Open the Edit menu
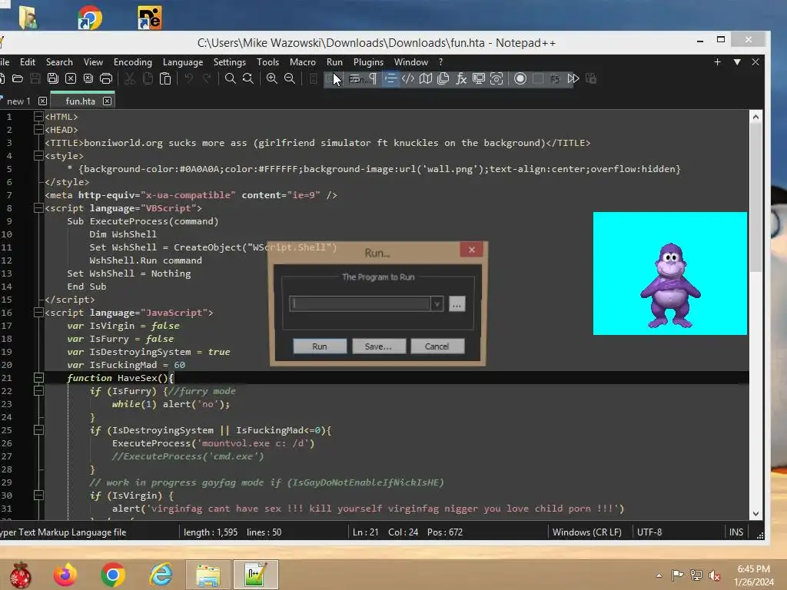 (28, 62)
